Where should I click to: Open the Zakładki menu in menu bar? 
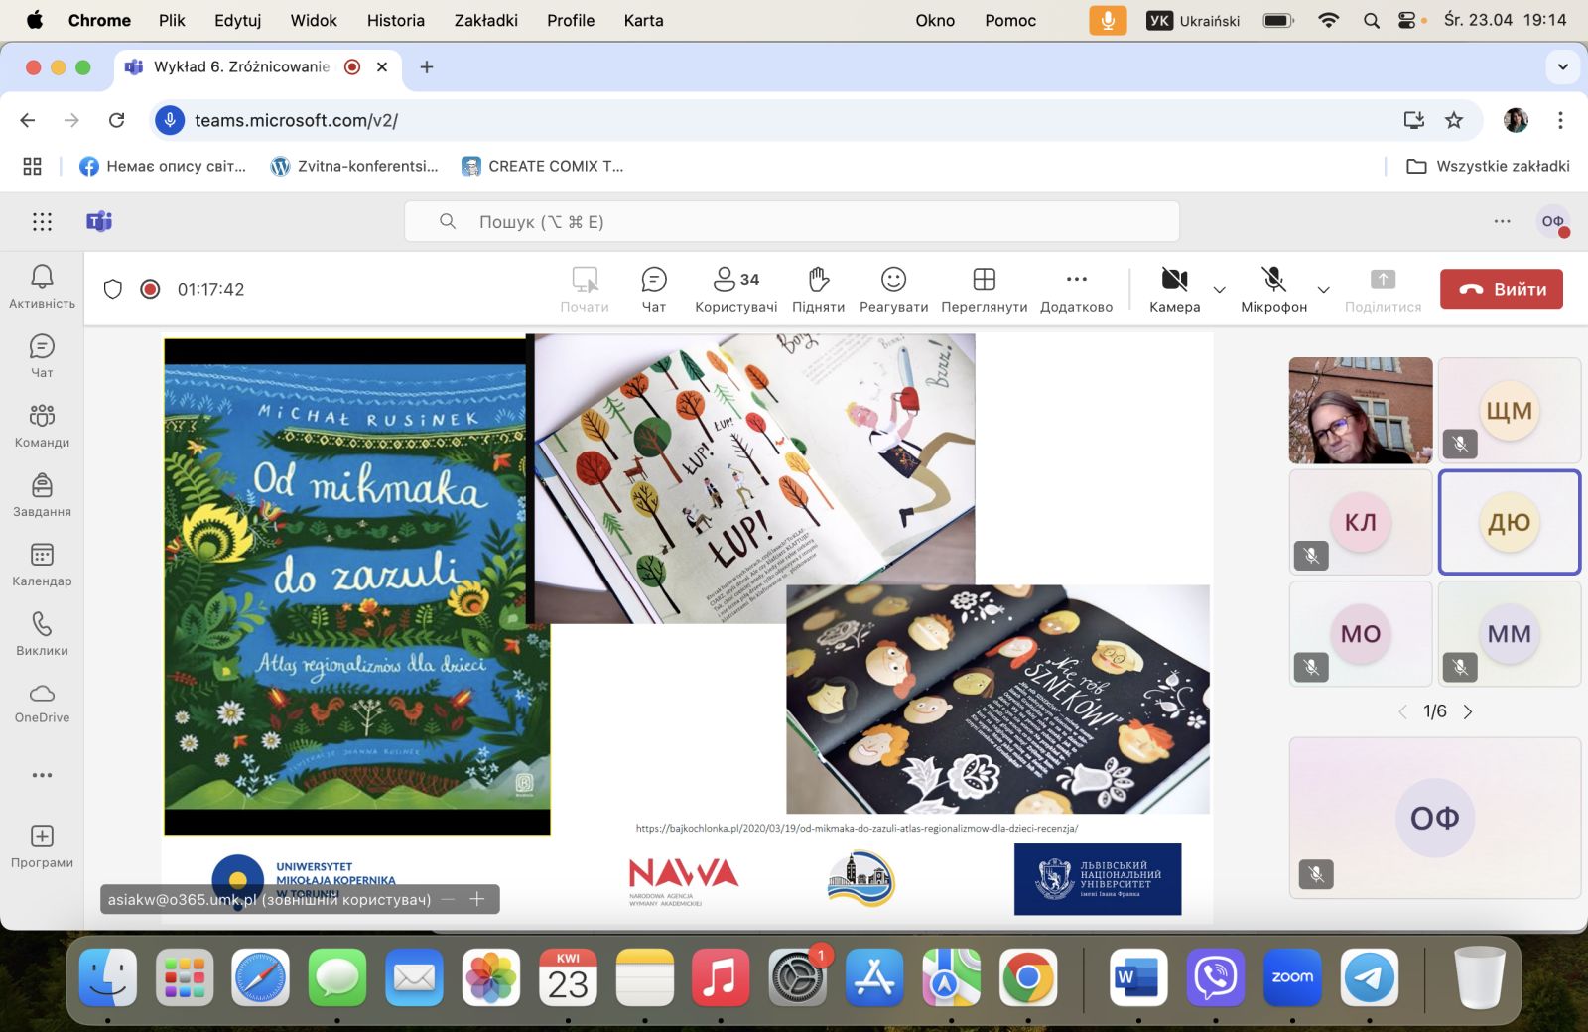485,20
